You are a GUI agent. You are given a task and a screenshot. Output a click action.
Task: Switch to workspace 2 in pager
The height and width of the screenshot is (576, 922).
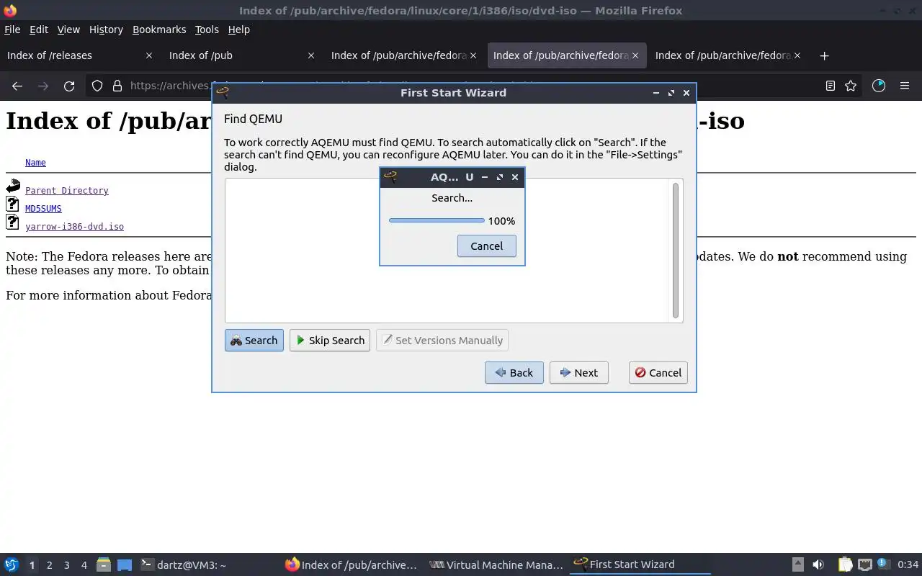tap(49, 565)
